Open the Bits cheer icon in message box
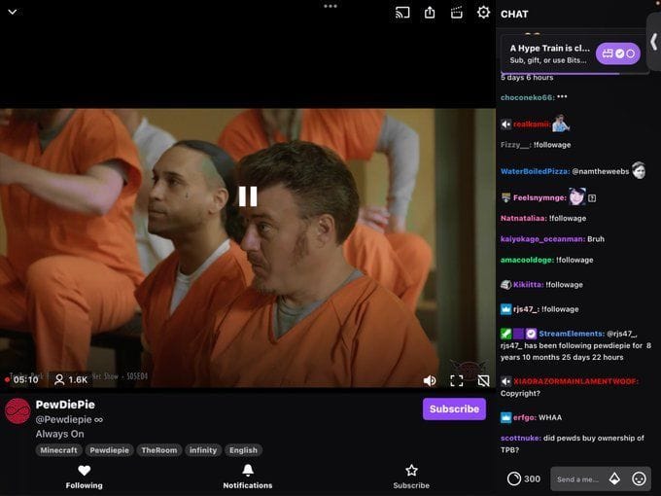Screen dimensions: 661x496 [x=614, y=478]
